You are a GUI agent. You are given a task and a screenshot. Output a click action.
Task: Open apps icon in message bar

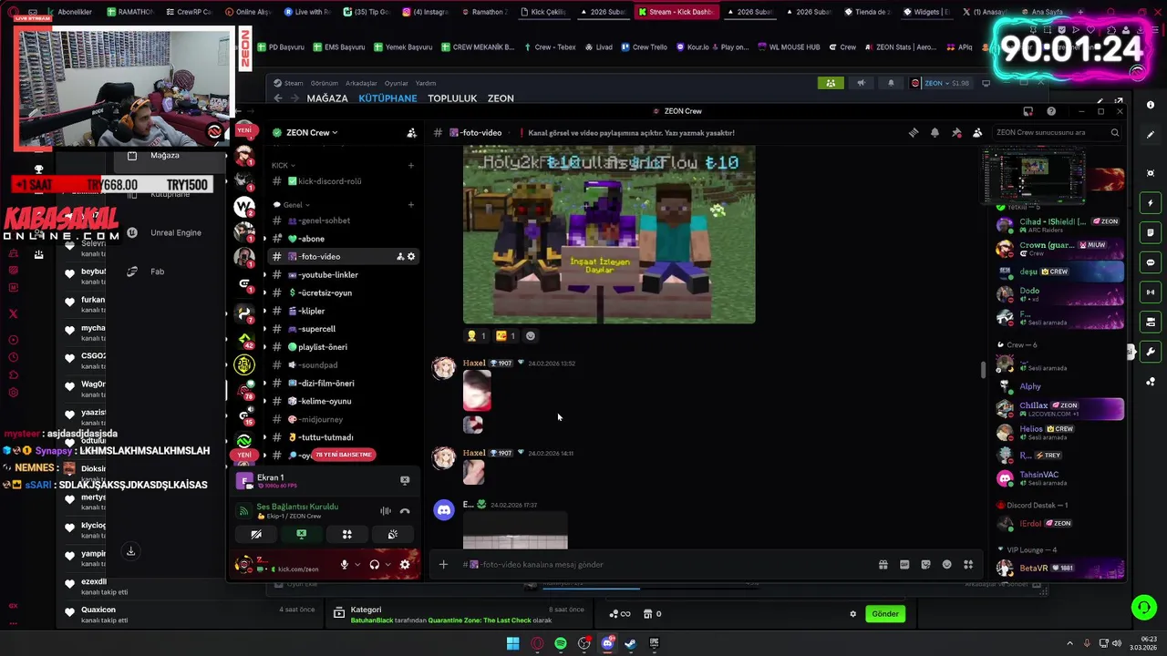click(x=968, y=565)
